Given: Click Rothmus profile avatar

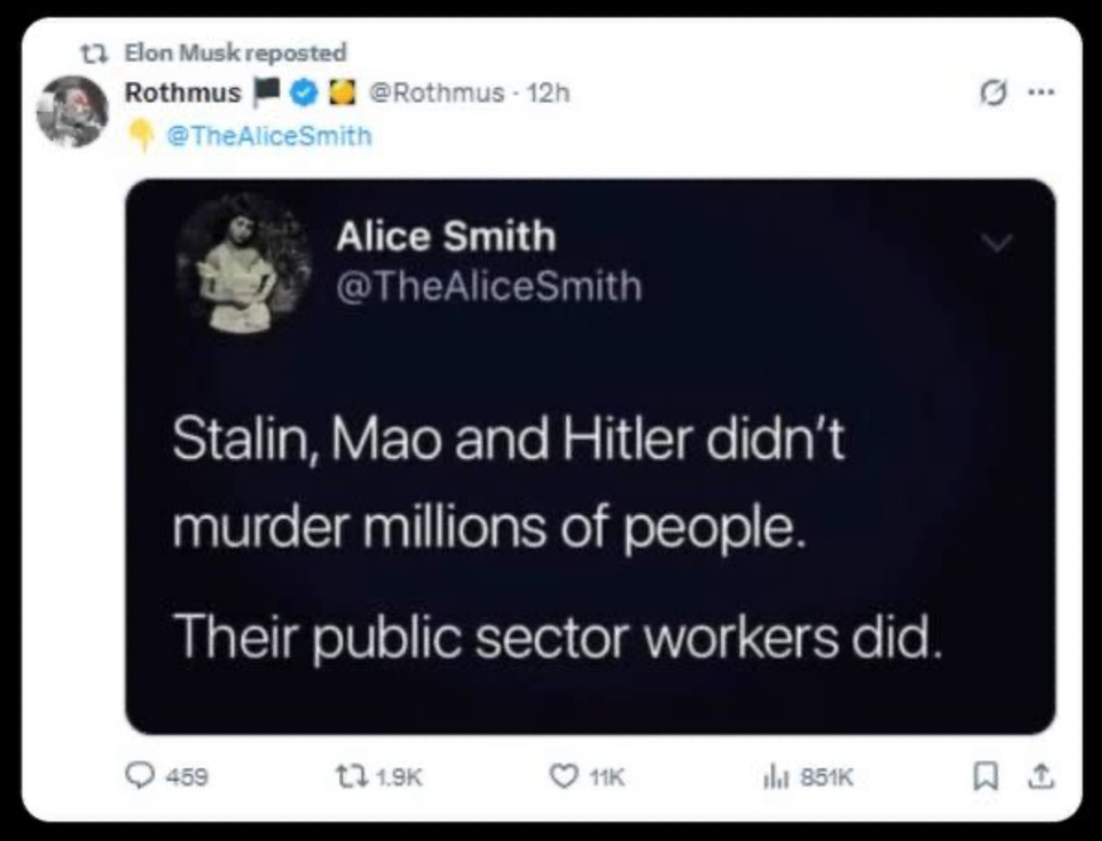Looking at the screenshot, I should click(x=72, y=111).
